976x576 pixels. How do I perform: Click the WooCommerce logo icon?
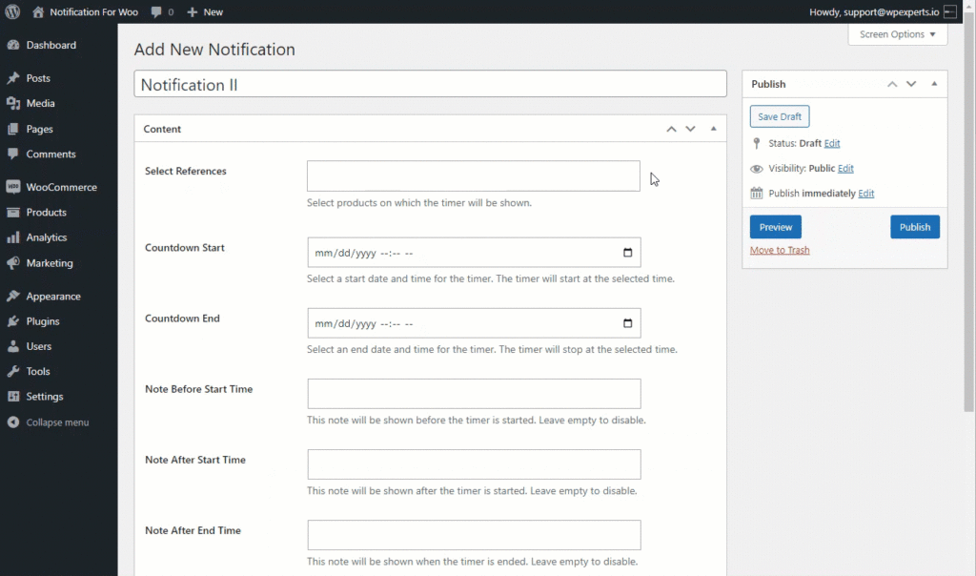(13, 187)
